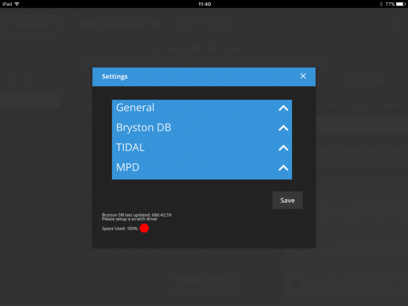Click the volume slider in the background
The image size is (408, 306).
[x=118, y=24]
